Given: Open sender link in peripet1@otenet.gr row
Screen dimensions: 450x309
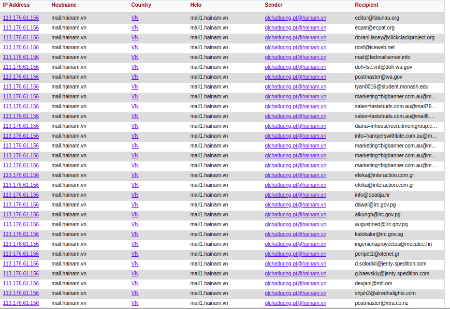Looking at the screenshot, I should click(295, 254).
